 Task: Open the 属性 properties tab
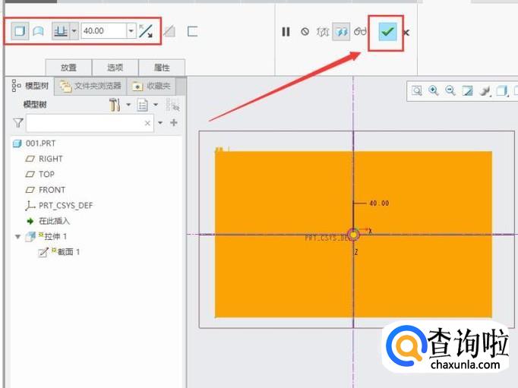(162, 68)
